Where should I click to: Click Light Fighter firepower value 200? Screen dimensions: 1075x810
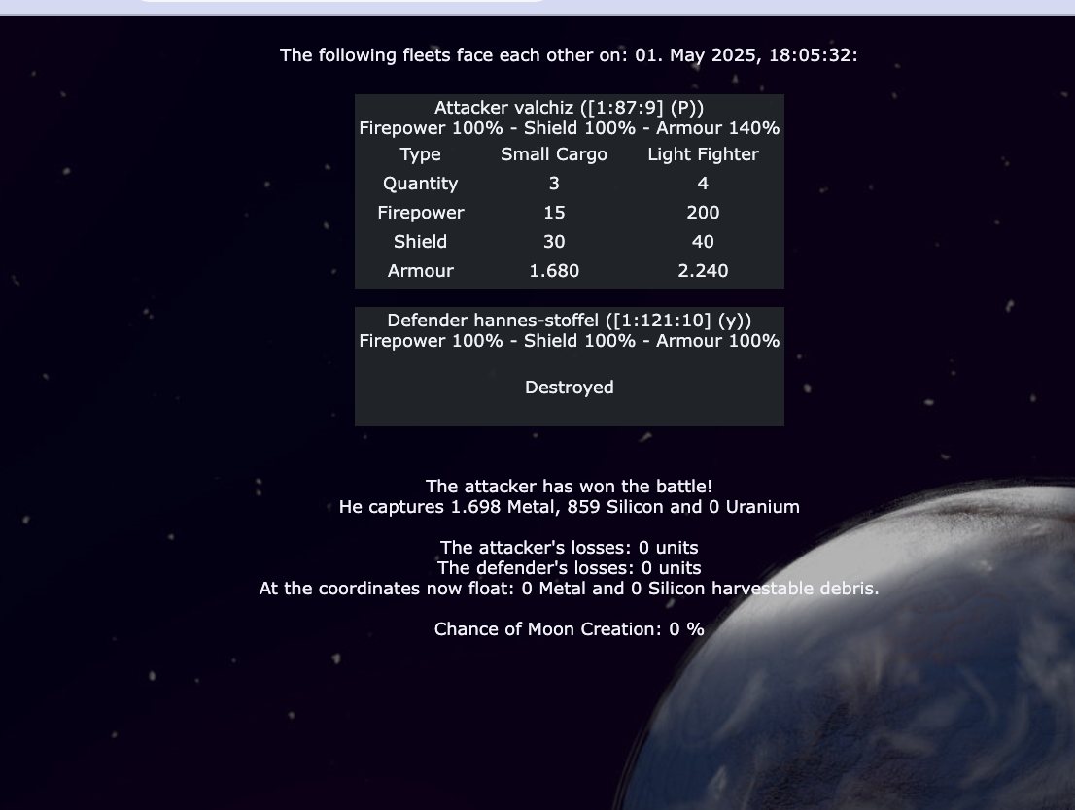tap(703, 213)
